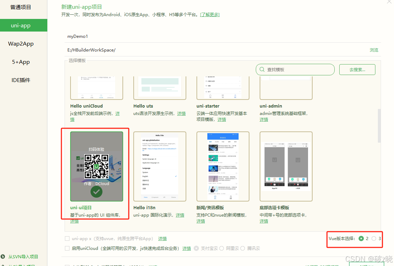
Task: Open 详情 link for uni-starter
Action: point(222,120)
